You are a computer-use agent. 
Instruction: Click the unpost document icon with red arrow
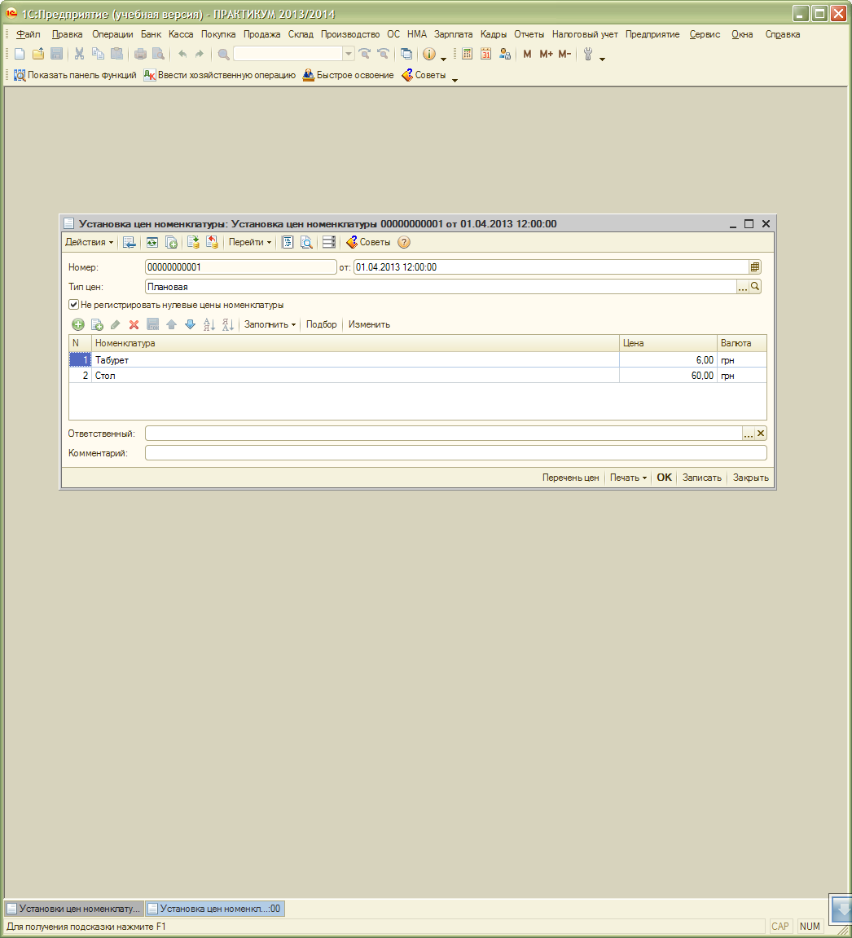click(213, 242)
